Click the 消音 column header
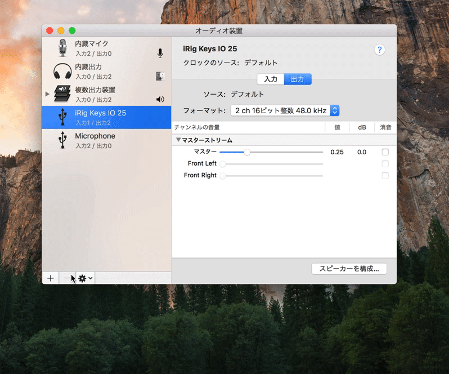 pos(385,127)
